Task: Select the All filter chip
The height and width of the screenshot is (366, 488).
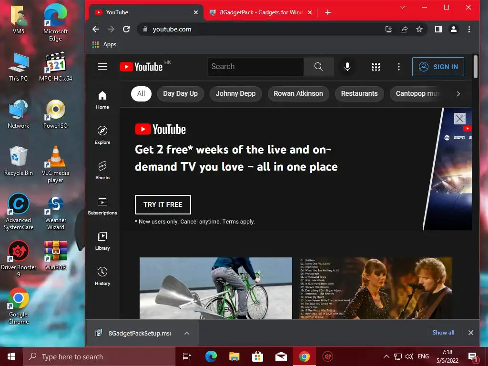Action: pyautogui.click(x=141, y=94)
